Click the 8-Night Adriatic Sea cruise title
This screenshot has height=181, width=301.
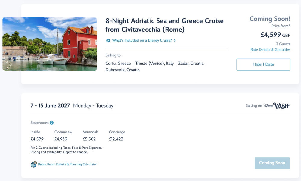pos(164,25)
